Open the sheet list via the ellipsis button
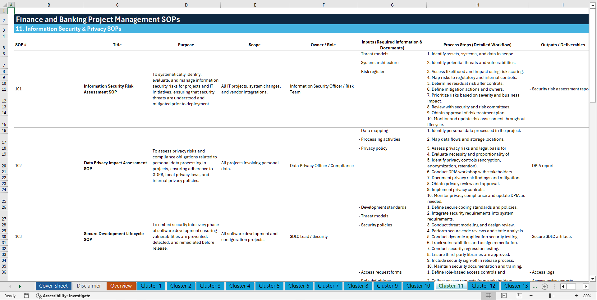This screenshot has width=597, height=300. pyautogui.click(x=535, y=286)
